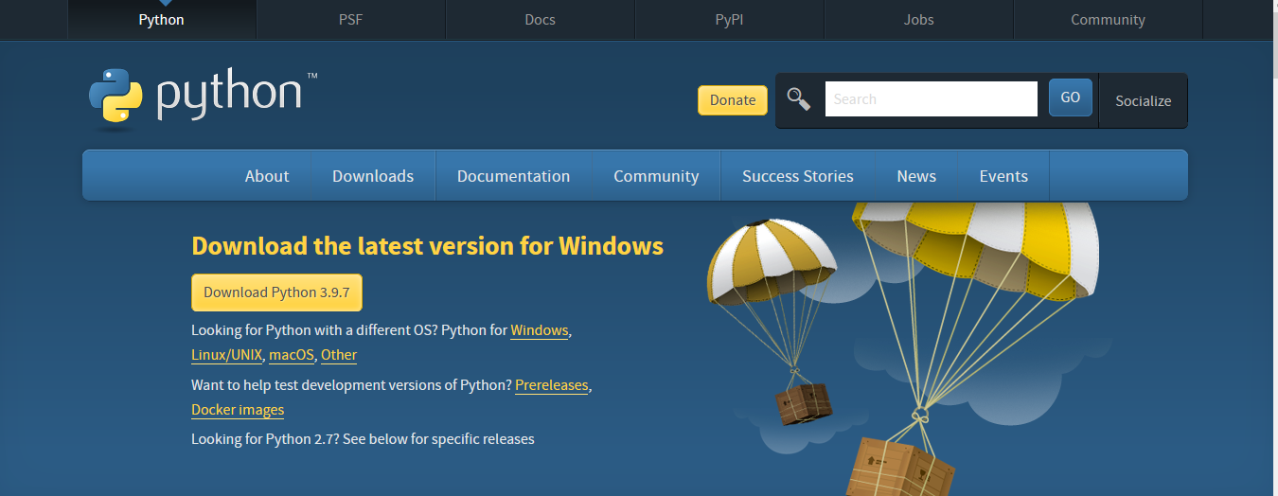The height and width of the screenshot is (496, 1278).
Task: Follow the Windows download link
Action: pyautogui.click(x=540, y=330)
